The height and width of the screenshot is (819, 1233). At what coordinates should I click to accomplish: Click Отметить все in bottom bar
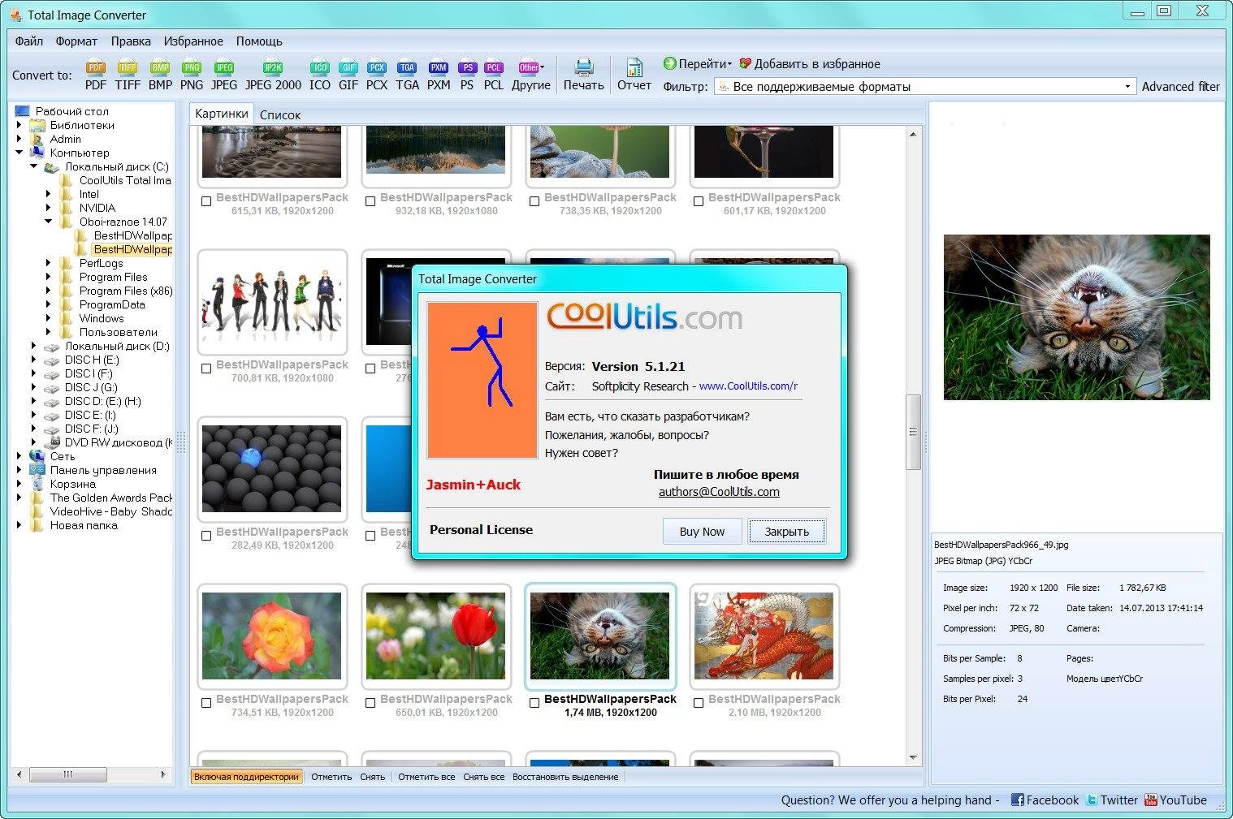[426, 777]
